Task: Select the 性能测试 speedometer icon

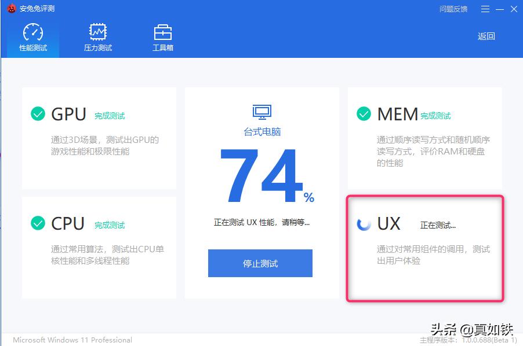Action: pyautogui.click(x=31, y=31)
